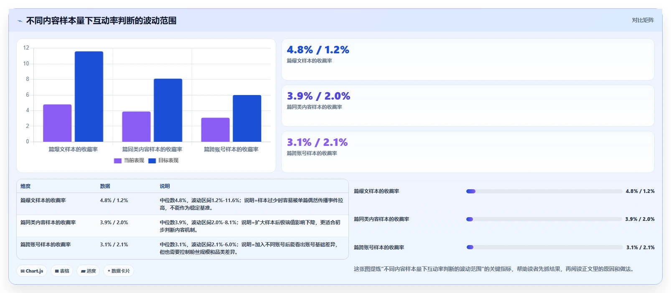
Task: Click the 篇跨账号样本的收藏率 label beside its progress bar
Action: click(379, 248)
